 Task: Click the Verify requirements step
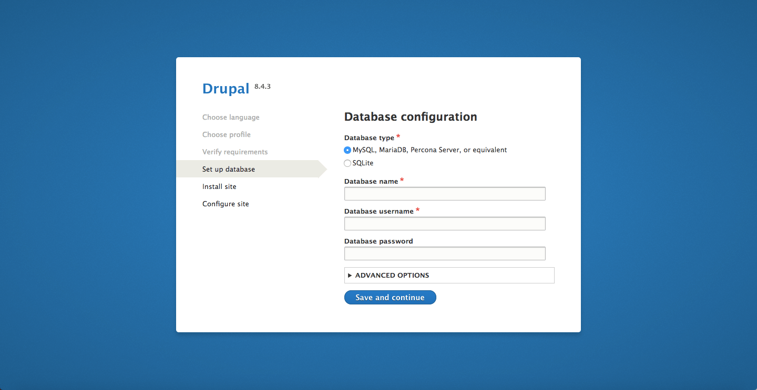click(235, 152)
